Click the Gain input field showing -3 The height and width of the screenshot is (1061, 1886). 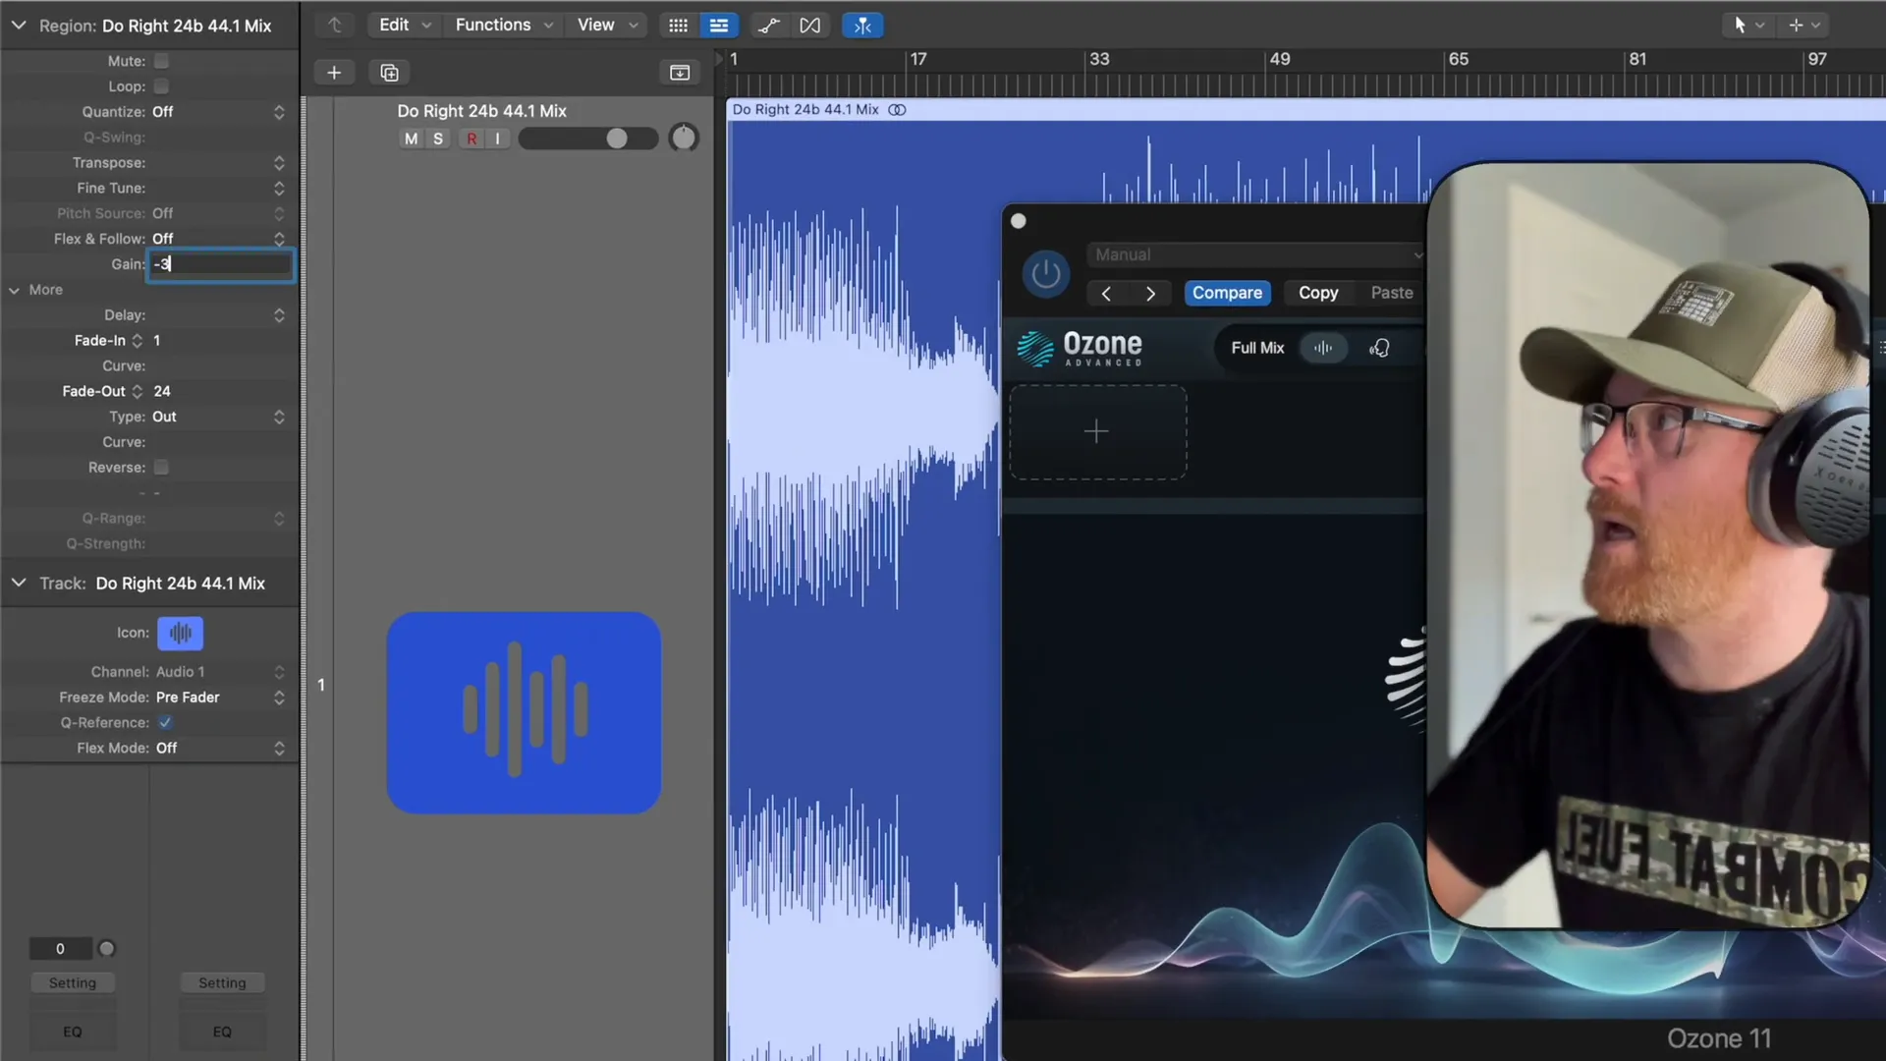[x=220, y=264]
